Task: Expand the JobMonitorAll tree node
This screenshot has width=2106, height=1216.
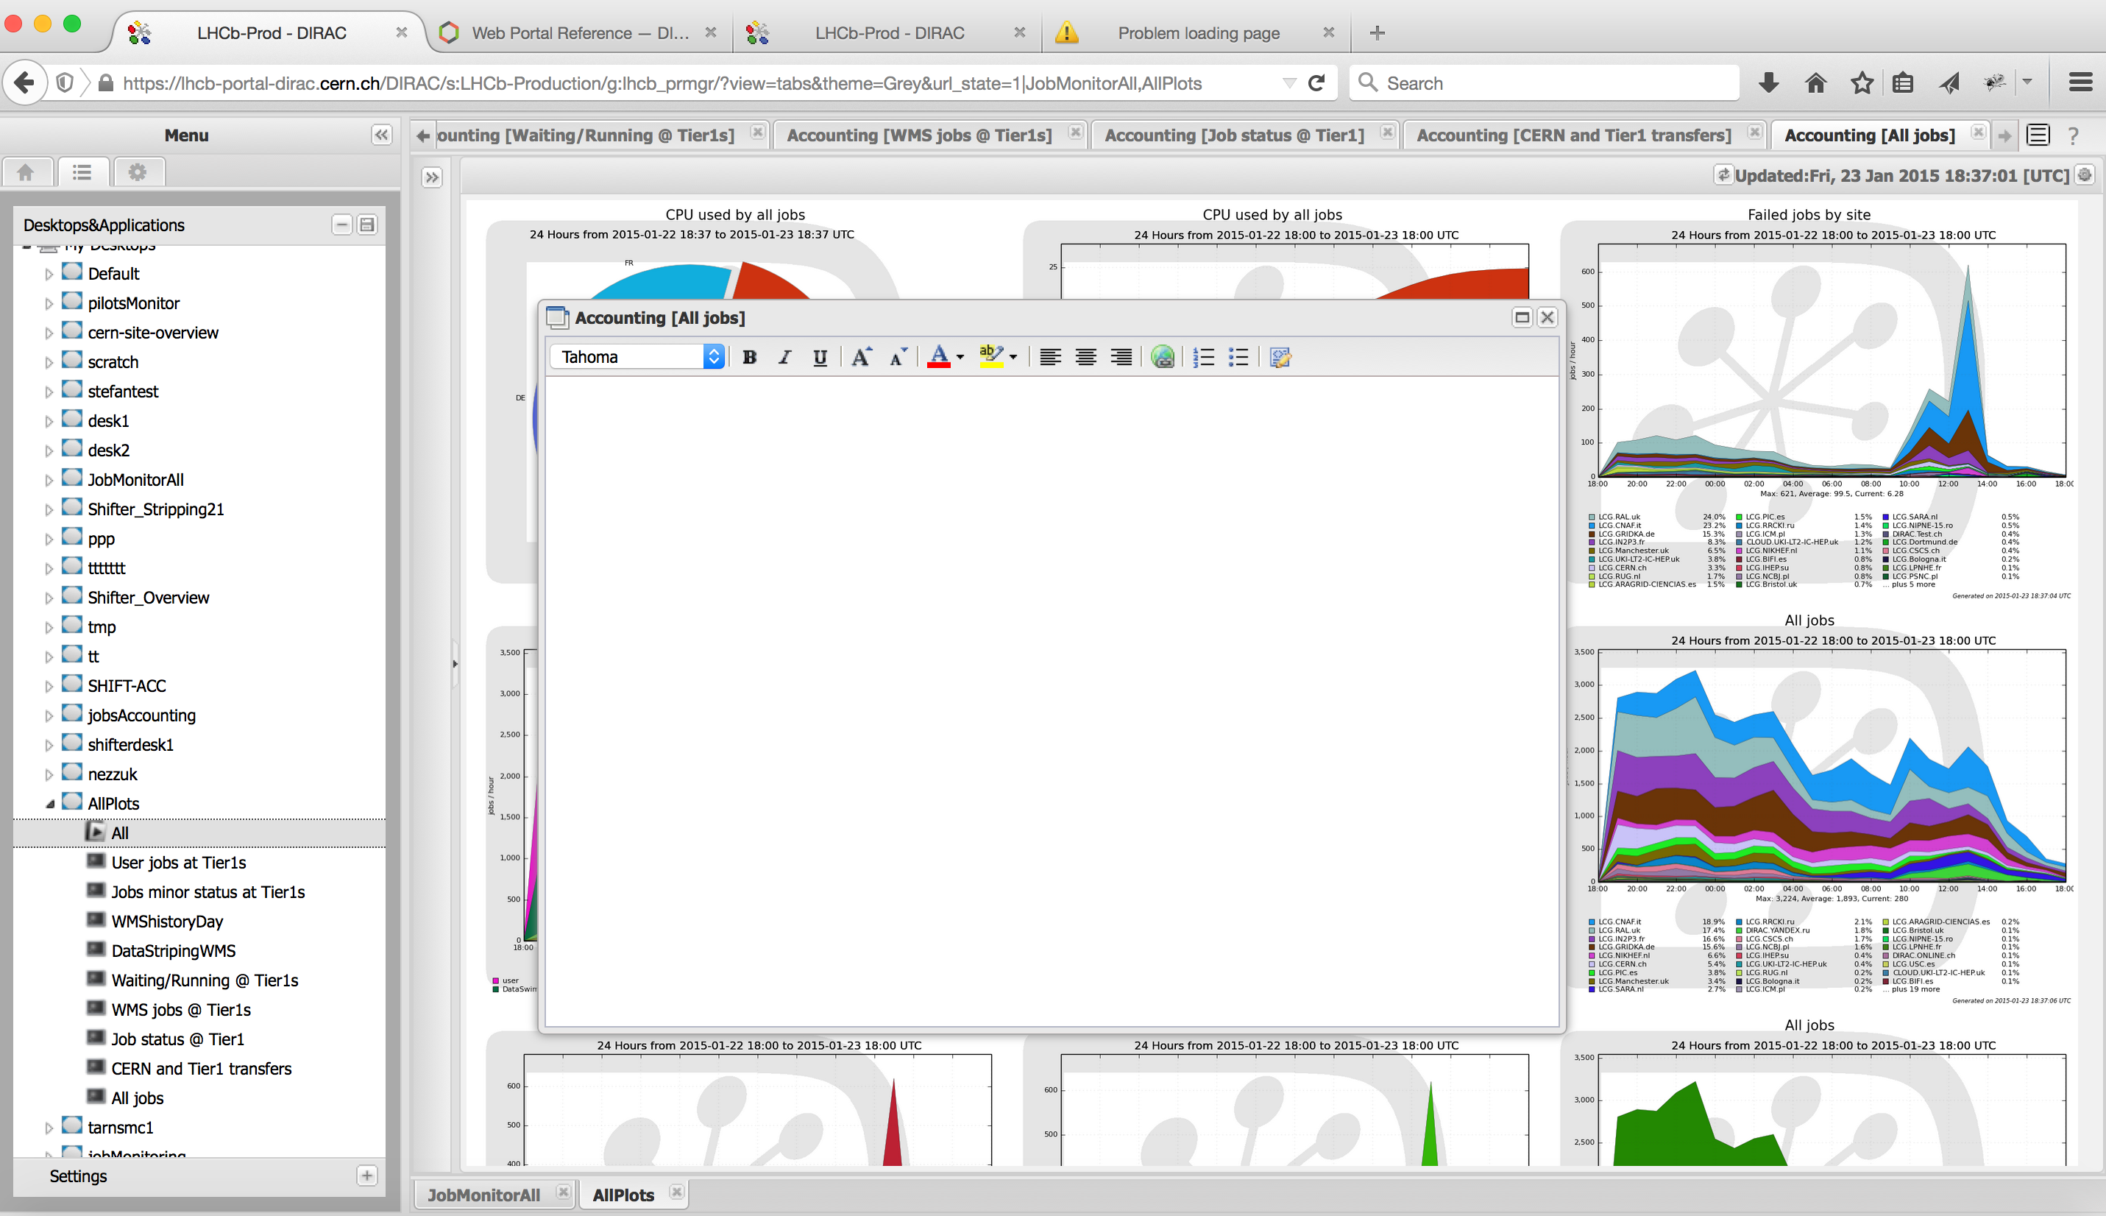Action: click(x=49, y=480)
